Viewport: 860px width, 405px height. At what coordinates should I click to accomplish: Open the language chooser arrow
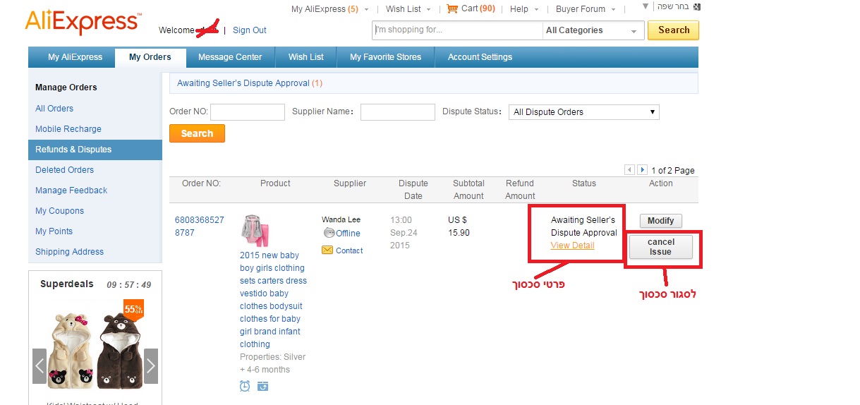[x=645, y=6]
